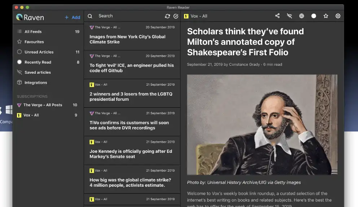358x207 pixels.
Task: Click byline 'September 21, 2019 by Constance Grady'
Action: [x=223, y=64]
